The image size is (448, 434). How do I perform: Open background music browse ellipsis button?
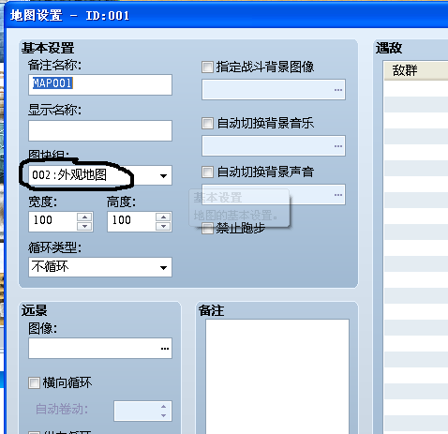tap(338, 146)
